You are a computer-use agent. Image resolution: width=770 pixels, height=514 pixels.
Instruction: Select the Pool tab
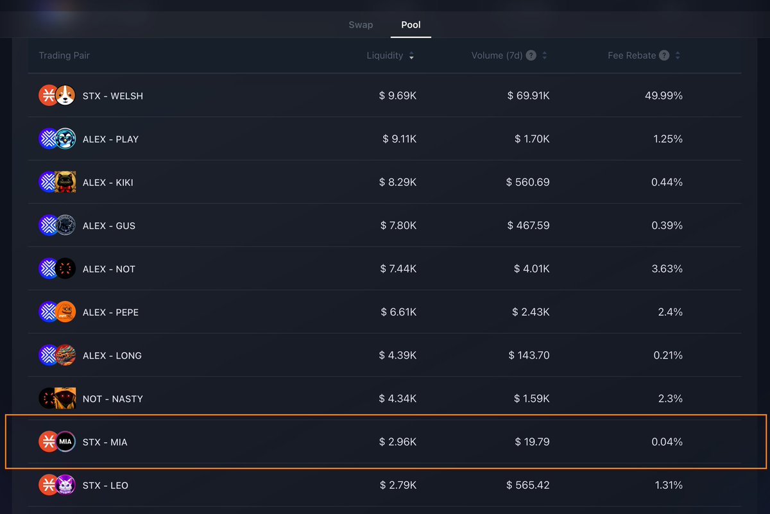[411, 25]
